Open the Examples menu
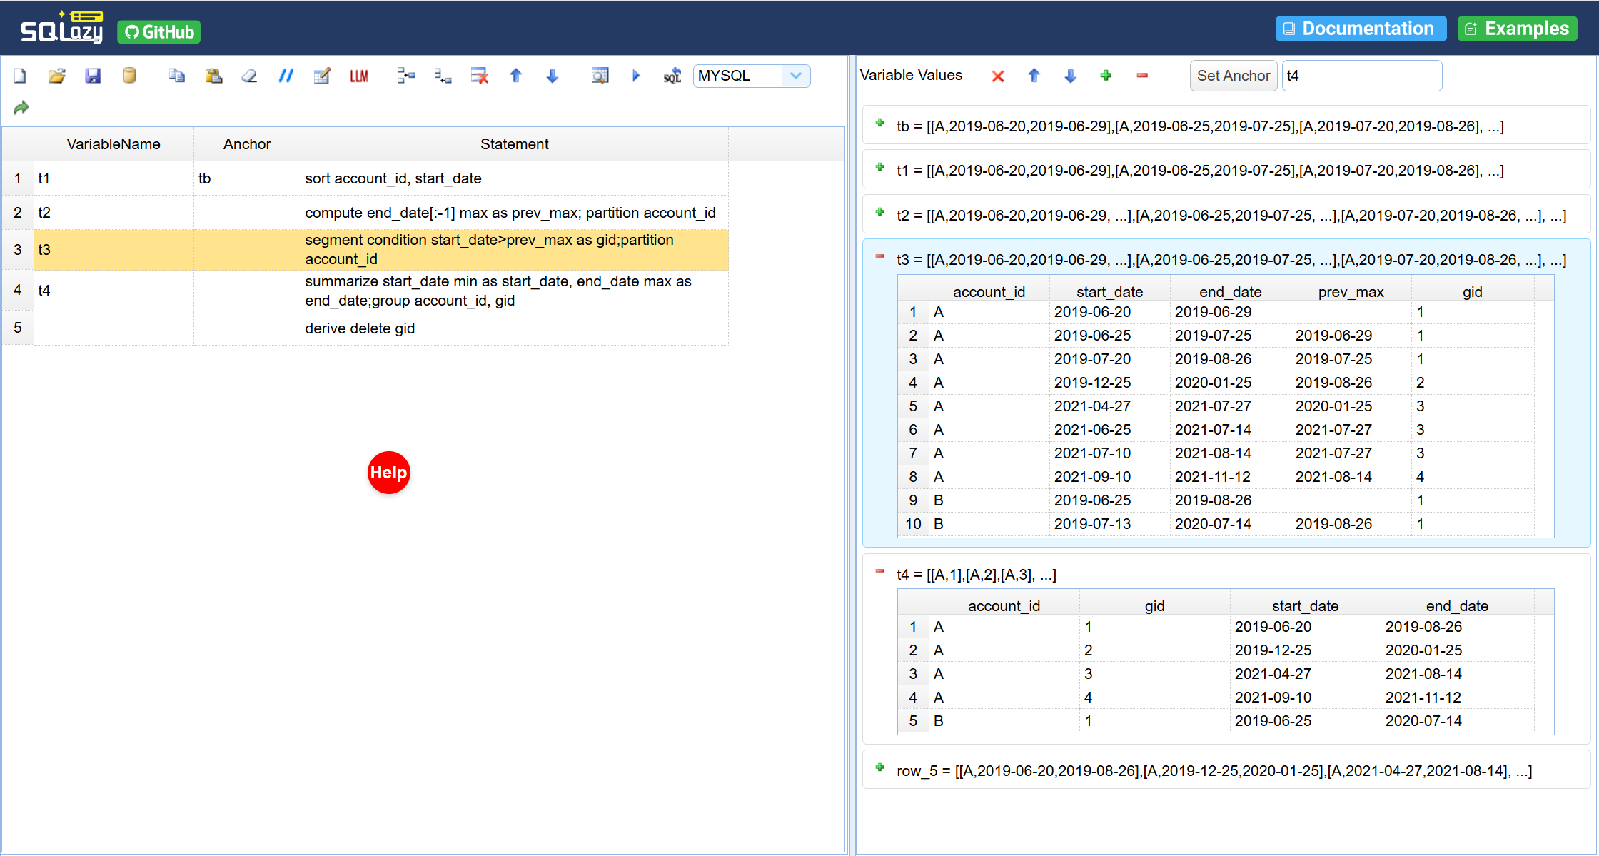Screen dimensions: 1599x856 [1517, 29]
